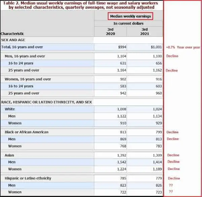Screen dimensions: 202x197
Task: Click the 869 value cell
Action: coord(110,139)
